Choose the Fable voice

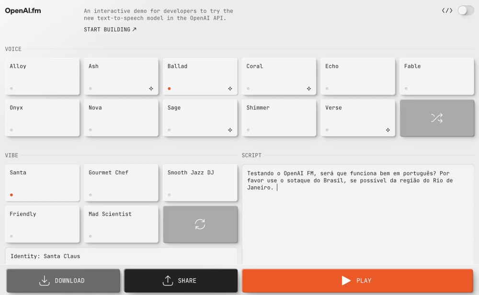tap(437, 76)
